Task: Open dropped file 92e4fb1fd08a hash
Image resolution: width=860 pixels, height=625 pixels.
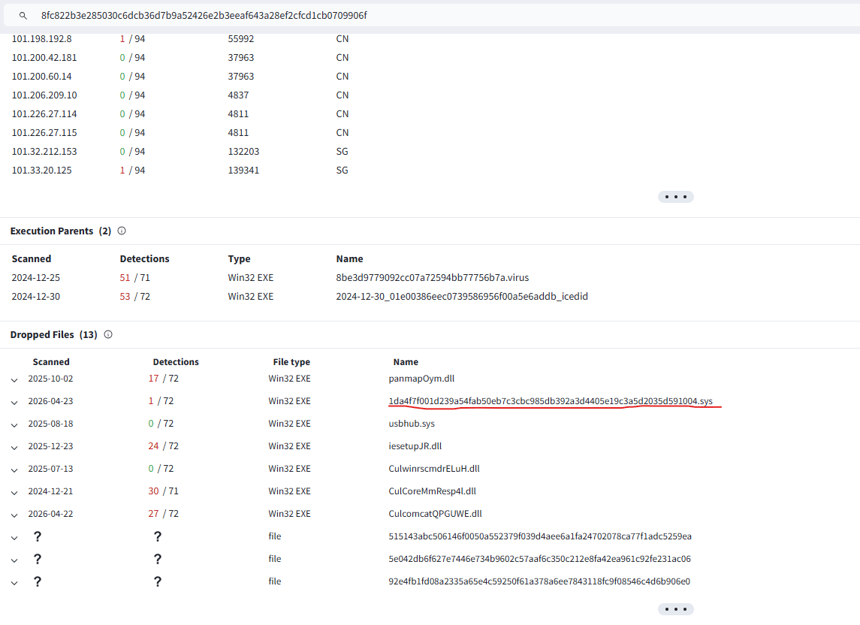Action: click(x=539, y=581)
